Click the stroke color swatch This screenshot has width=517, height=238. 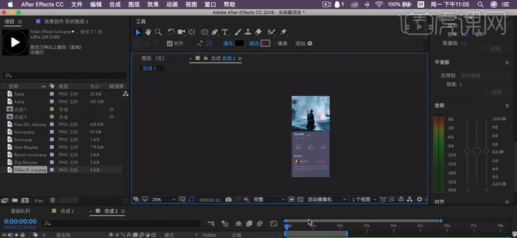pos(266,43)
